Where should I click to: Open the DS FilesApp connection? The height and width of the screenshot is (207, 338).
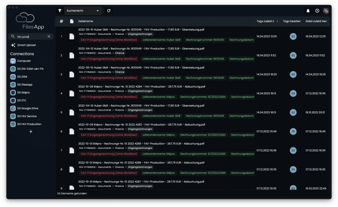click(x=21, y=84)
